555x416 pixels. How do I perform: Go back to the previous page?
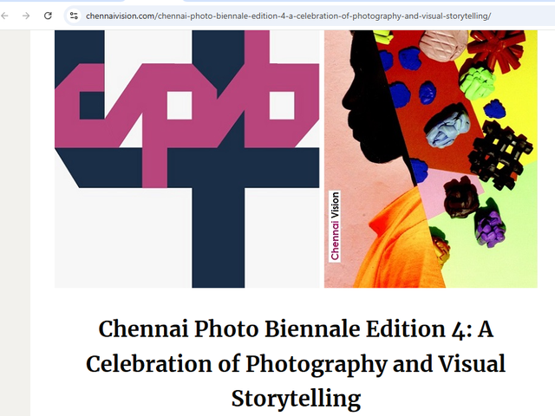pyautogui.click(x=4, y=16)
